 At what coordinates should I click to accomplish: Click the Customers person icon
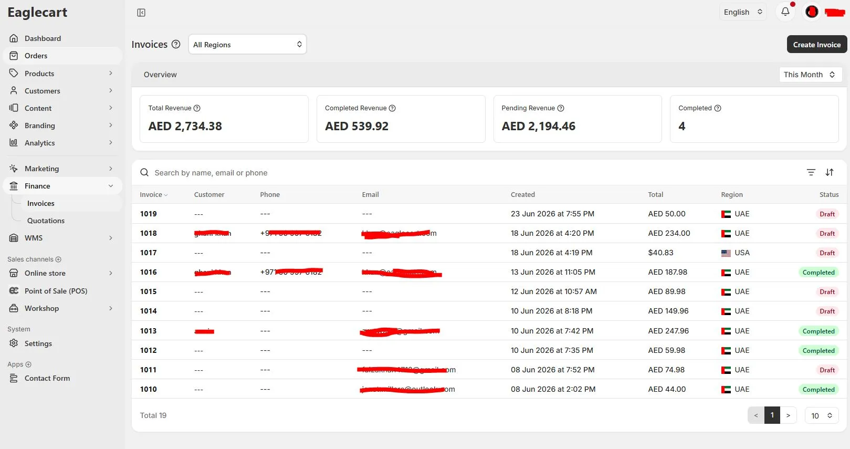coord(14,91)
